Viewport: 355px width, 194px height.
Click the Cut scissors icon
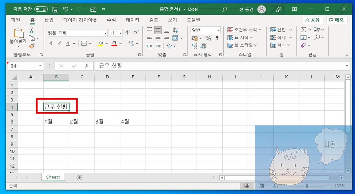pyautogui.click(x=32, y=30)
